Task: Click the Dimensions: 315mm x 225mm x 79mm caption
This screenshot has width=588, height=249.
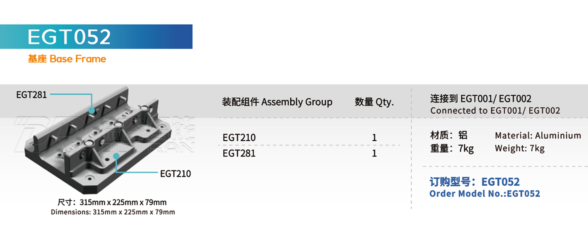Action: pos(113,212)
